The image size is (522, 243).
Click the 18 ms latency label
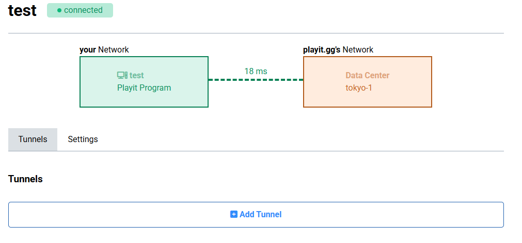[256, 72]
